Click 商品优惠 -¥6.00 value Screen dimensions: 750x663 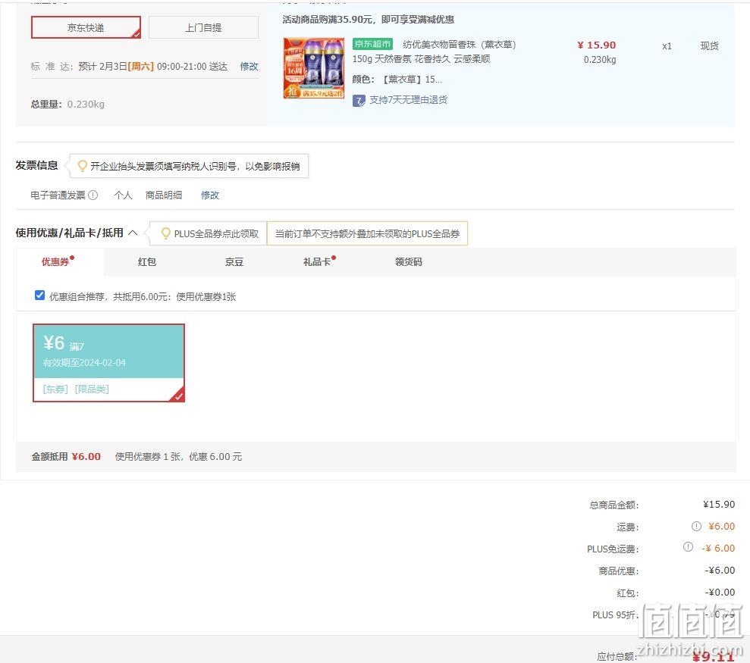[720, 571]
